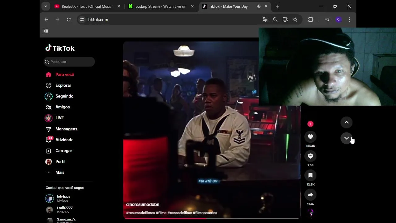Install app icon in the address bar
The width and height of the screenshot is (396, 223).
(x=285, y=20)
